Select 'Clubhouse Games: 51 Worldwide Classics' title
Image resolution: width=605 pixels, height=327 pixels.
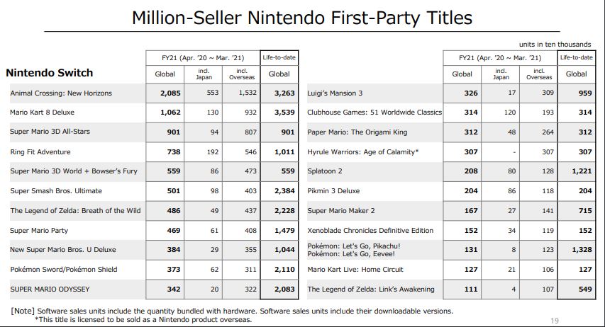(x=374, y=113)
